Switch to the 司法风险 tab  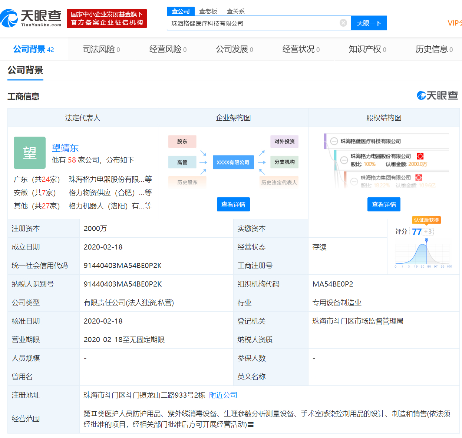[x=97, y=49]
